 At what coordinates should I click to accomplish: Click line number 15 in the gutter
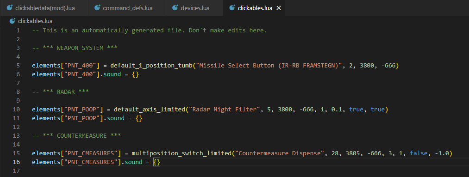click(17, 153)
